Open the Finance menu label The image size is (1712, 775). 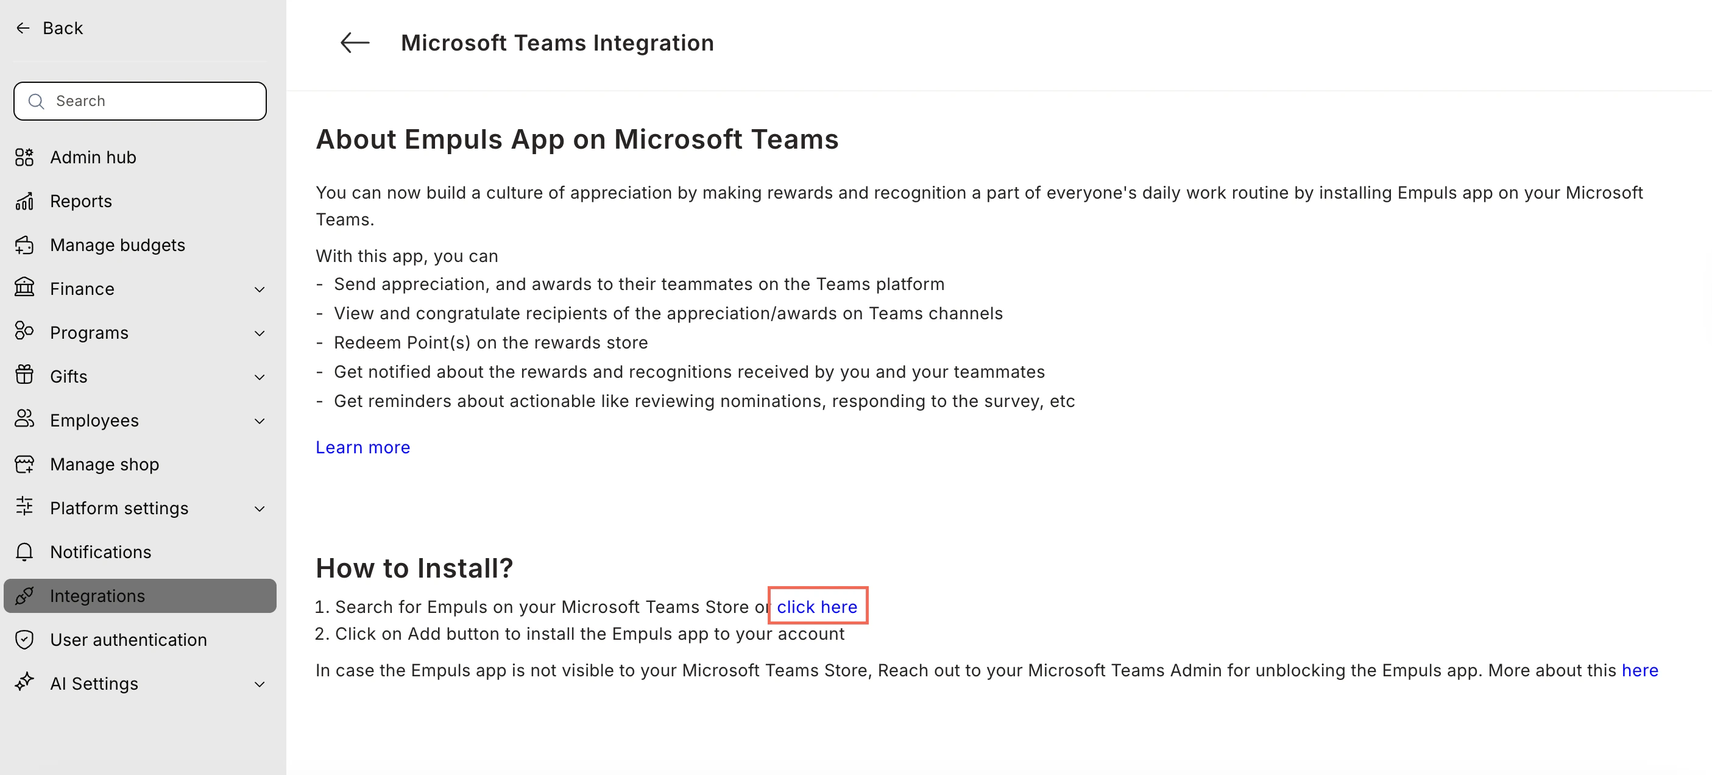coord(82,289)
